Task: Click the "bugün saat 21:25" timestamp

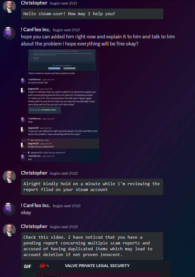Action: [x=64, y=227]
